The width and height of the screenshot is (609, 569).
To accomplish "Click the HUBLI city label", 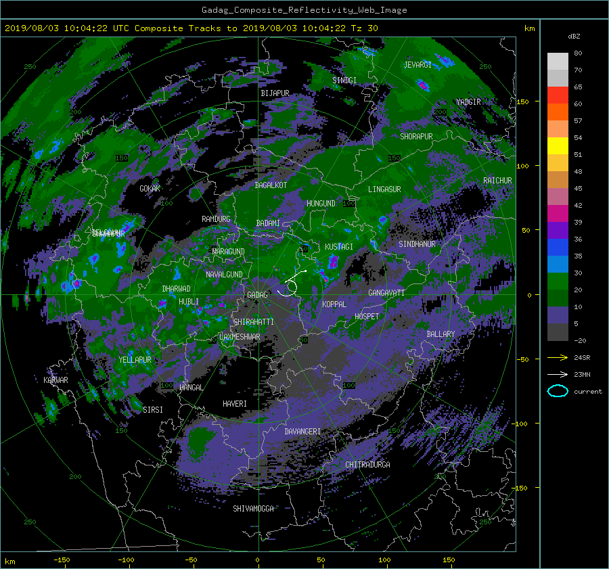I will 189,301.
